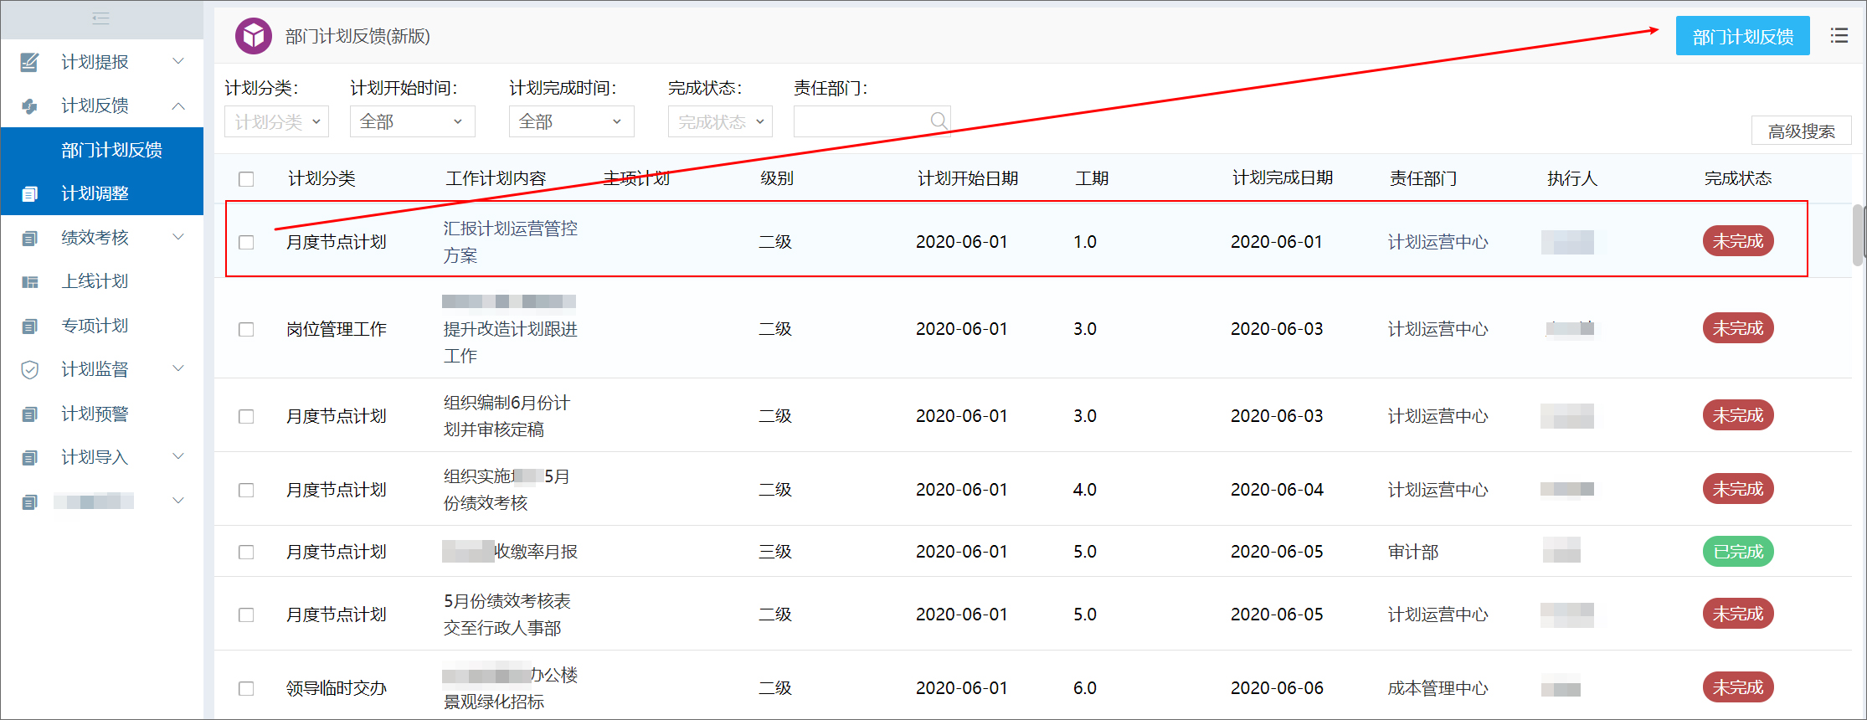
Task: Expand the 计划导入 sidebar menu chevron
Action: (x=177, y=456)
